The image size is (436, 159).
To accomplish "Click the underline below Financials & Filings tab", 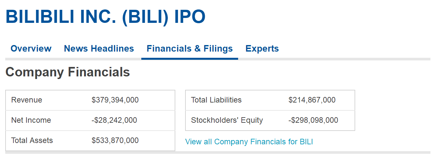I will tap(189, 59).
